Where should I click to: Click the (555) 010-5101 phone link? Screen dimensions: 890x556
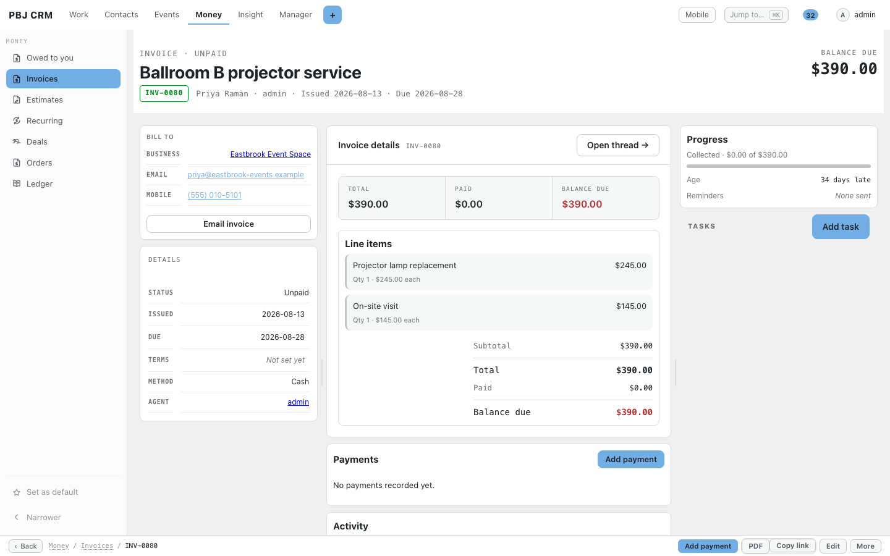[x=214, y=195]
